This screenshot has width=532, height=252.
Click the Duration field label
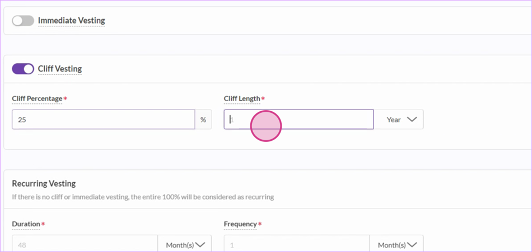(26, 224)
